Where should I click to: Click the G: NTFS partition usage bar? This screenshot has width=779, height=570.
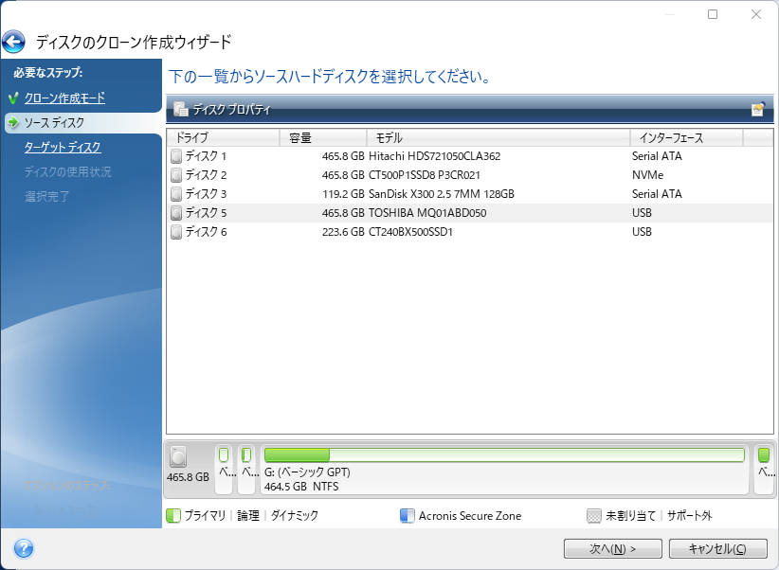point(504,454)
